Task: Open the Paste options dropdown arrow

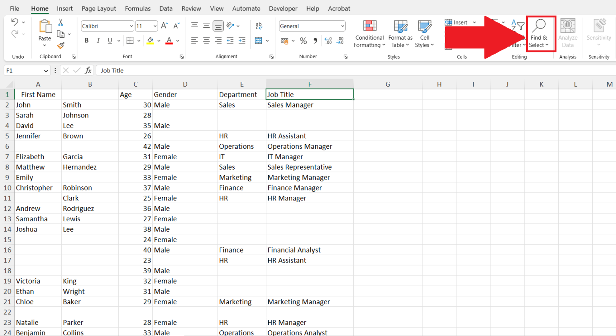Action: point(45,45)
